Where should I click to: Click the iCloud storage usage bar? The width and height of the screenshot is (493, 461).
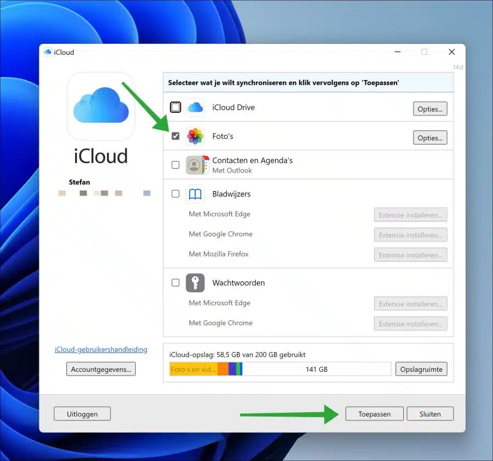tap(280, 369)
